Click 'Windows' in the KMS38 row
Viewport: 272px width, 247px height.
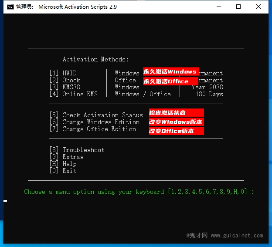click(127, 87)
